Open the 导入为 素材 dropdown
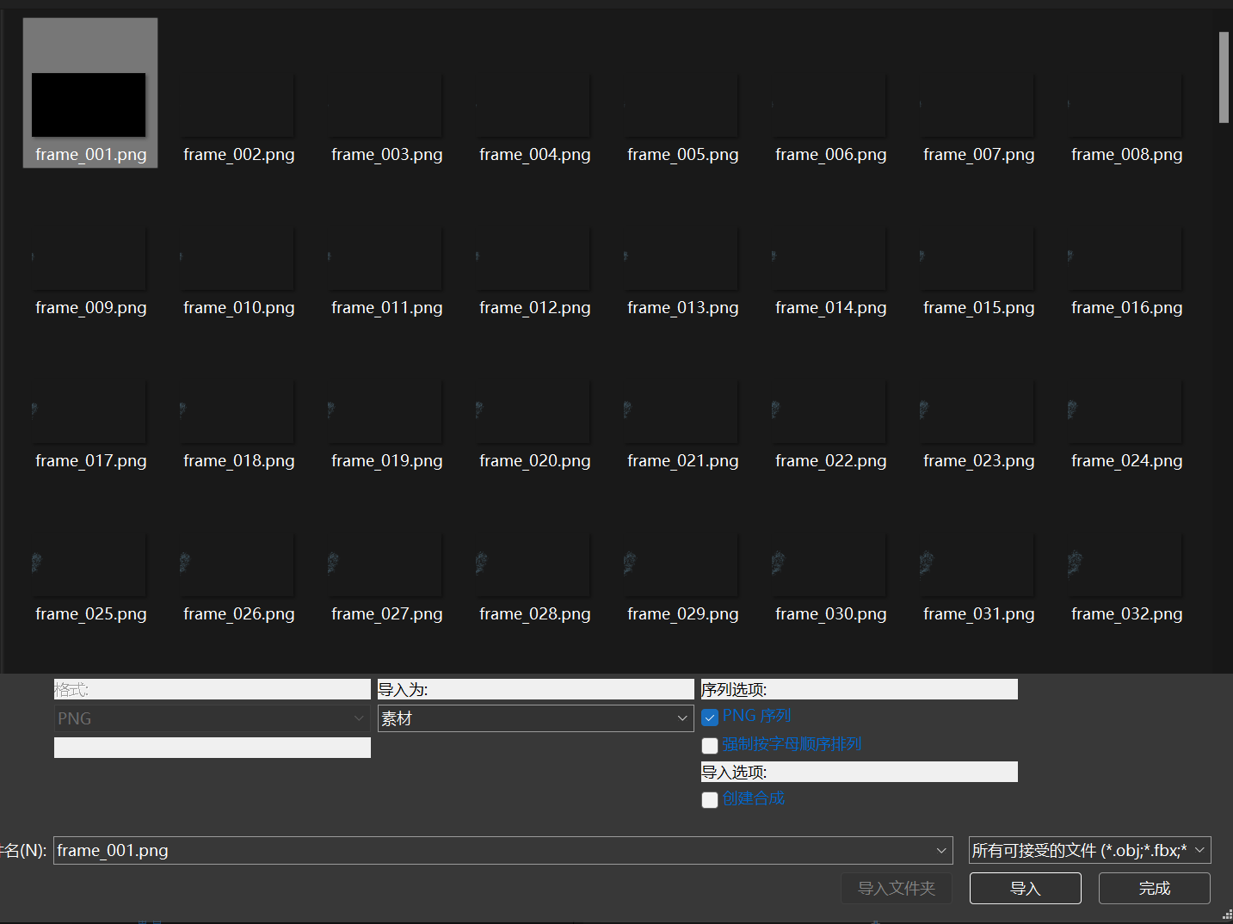Image resolution: width=1233 pixels, height=924 pixels. pos(535,718)
